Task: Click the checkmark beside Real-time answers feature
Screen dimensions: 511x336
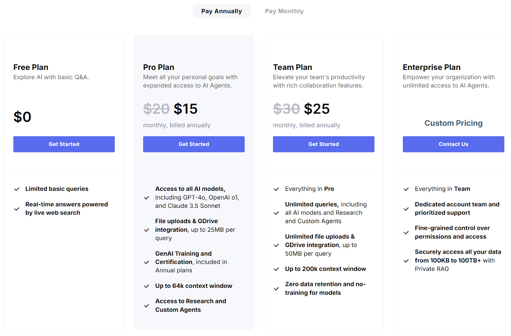Action: (17, 209)
